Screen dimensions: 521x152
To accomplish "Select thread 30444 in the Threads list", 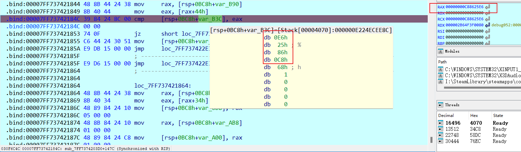I will (x=453, y=141).
